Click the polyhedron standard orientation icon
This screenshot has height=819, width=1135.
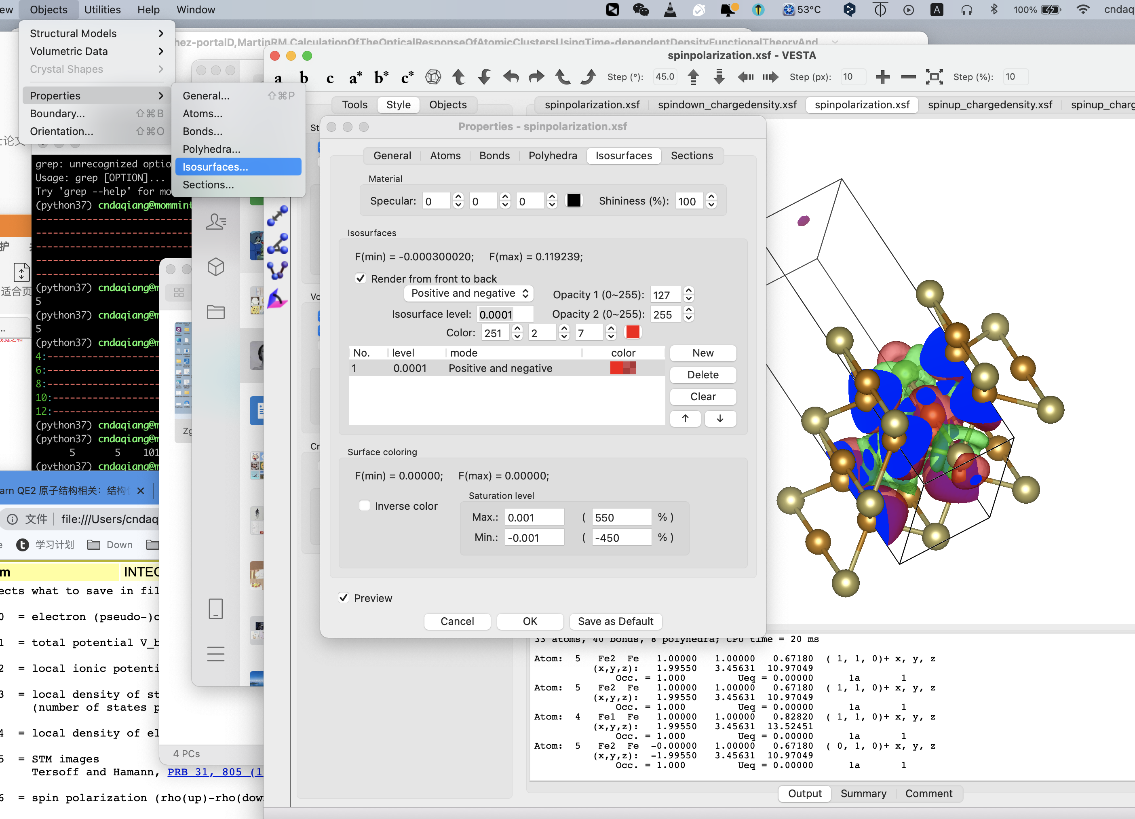[433, 76]
